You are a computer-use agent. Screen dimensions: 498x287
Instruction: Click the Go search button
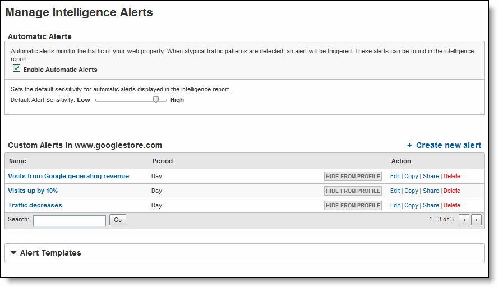118,220
